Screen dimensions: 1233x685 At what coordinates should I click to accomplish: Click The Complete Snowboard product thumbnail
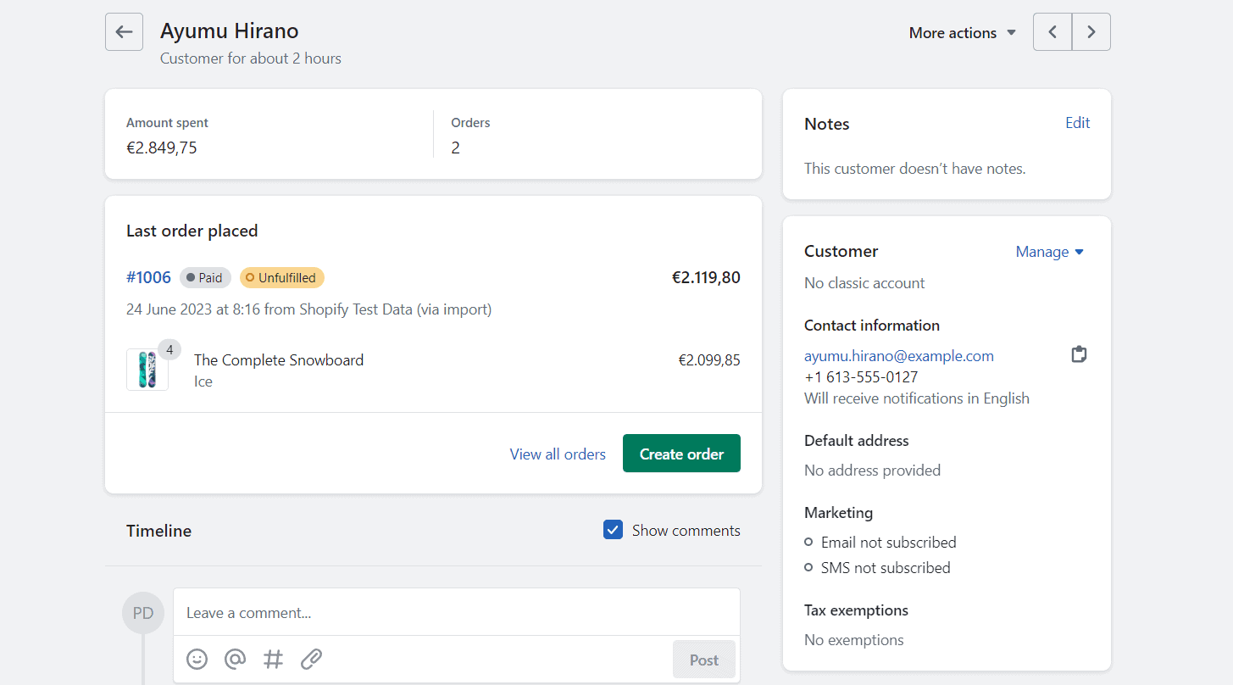(147, 369)
